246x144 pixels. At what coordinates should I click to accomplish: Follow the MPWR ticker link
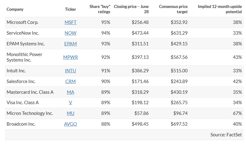click(x=70, y=57)
